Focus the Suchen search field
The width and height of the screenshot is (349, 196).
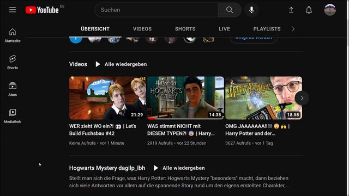157,10
